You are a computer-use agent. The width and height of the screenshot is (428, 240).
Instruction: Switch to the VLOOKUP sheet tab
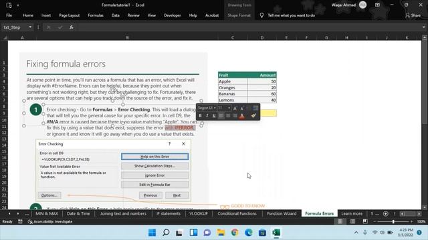[x=199, y=213]
